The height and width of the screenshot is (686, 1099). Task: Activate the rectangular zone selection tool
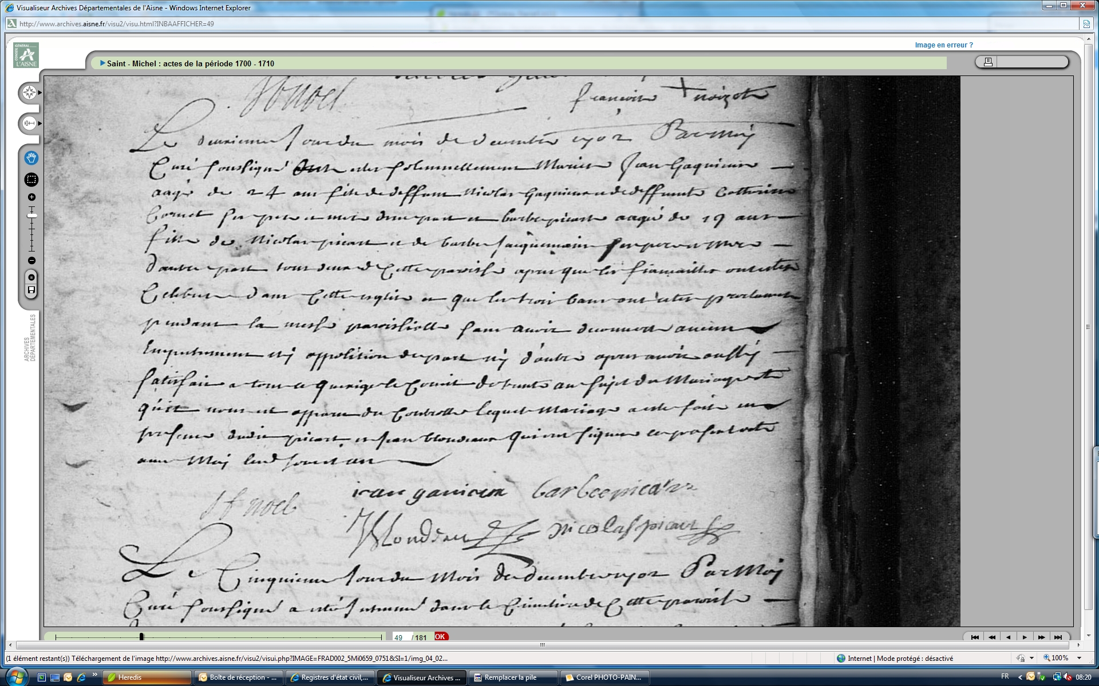tap(31, 180)
